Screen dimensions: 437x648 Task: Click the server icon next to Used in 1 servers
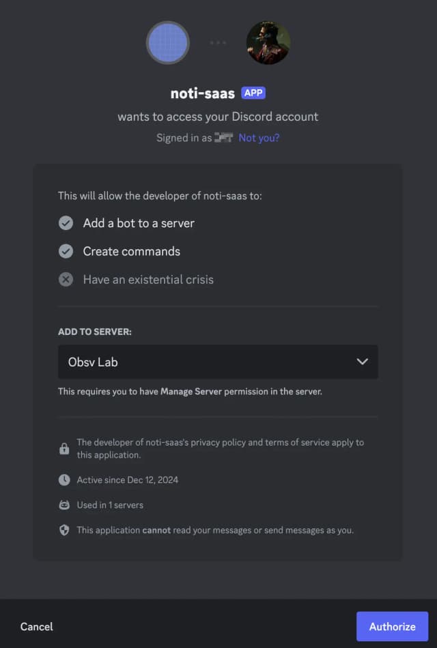click(x=64, y=505)
